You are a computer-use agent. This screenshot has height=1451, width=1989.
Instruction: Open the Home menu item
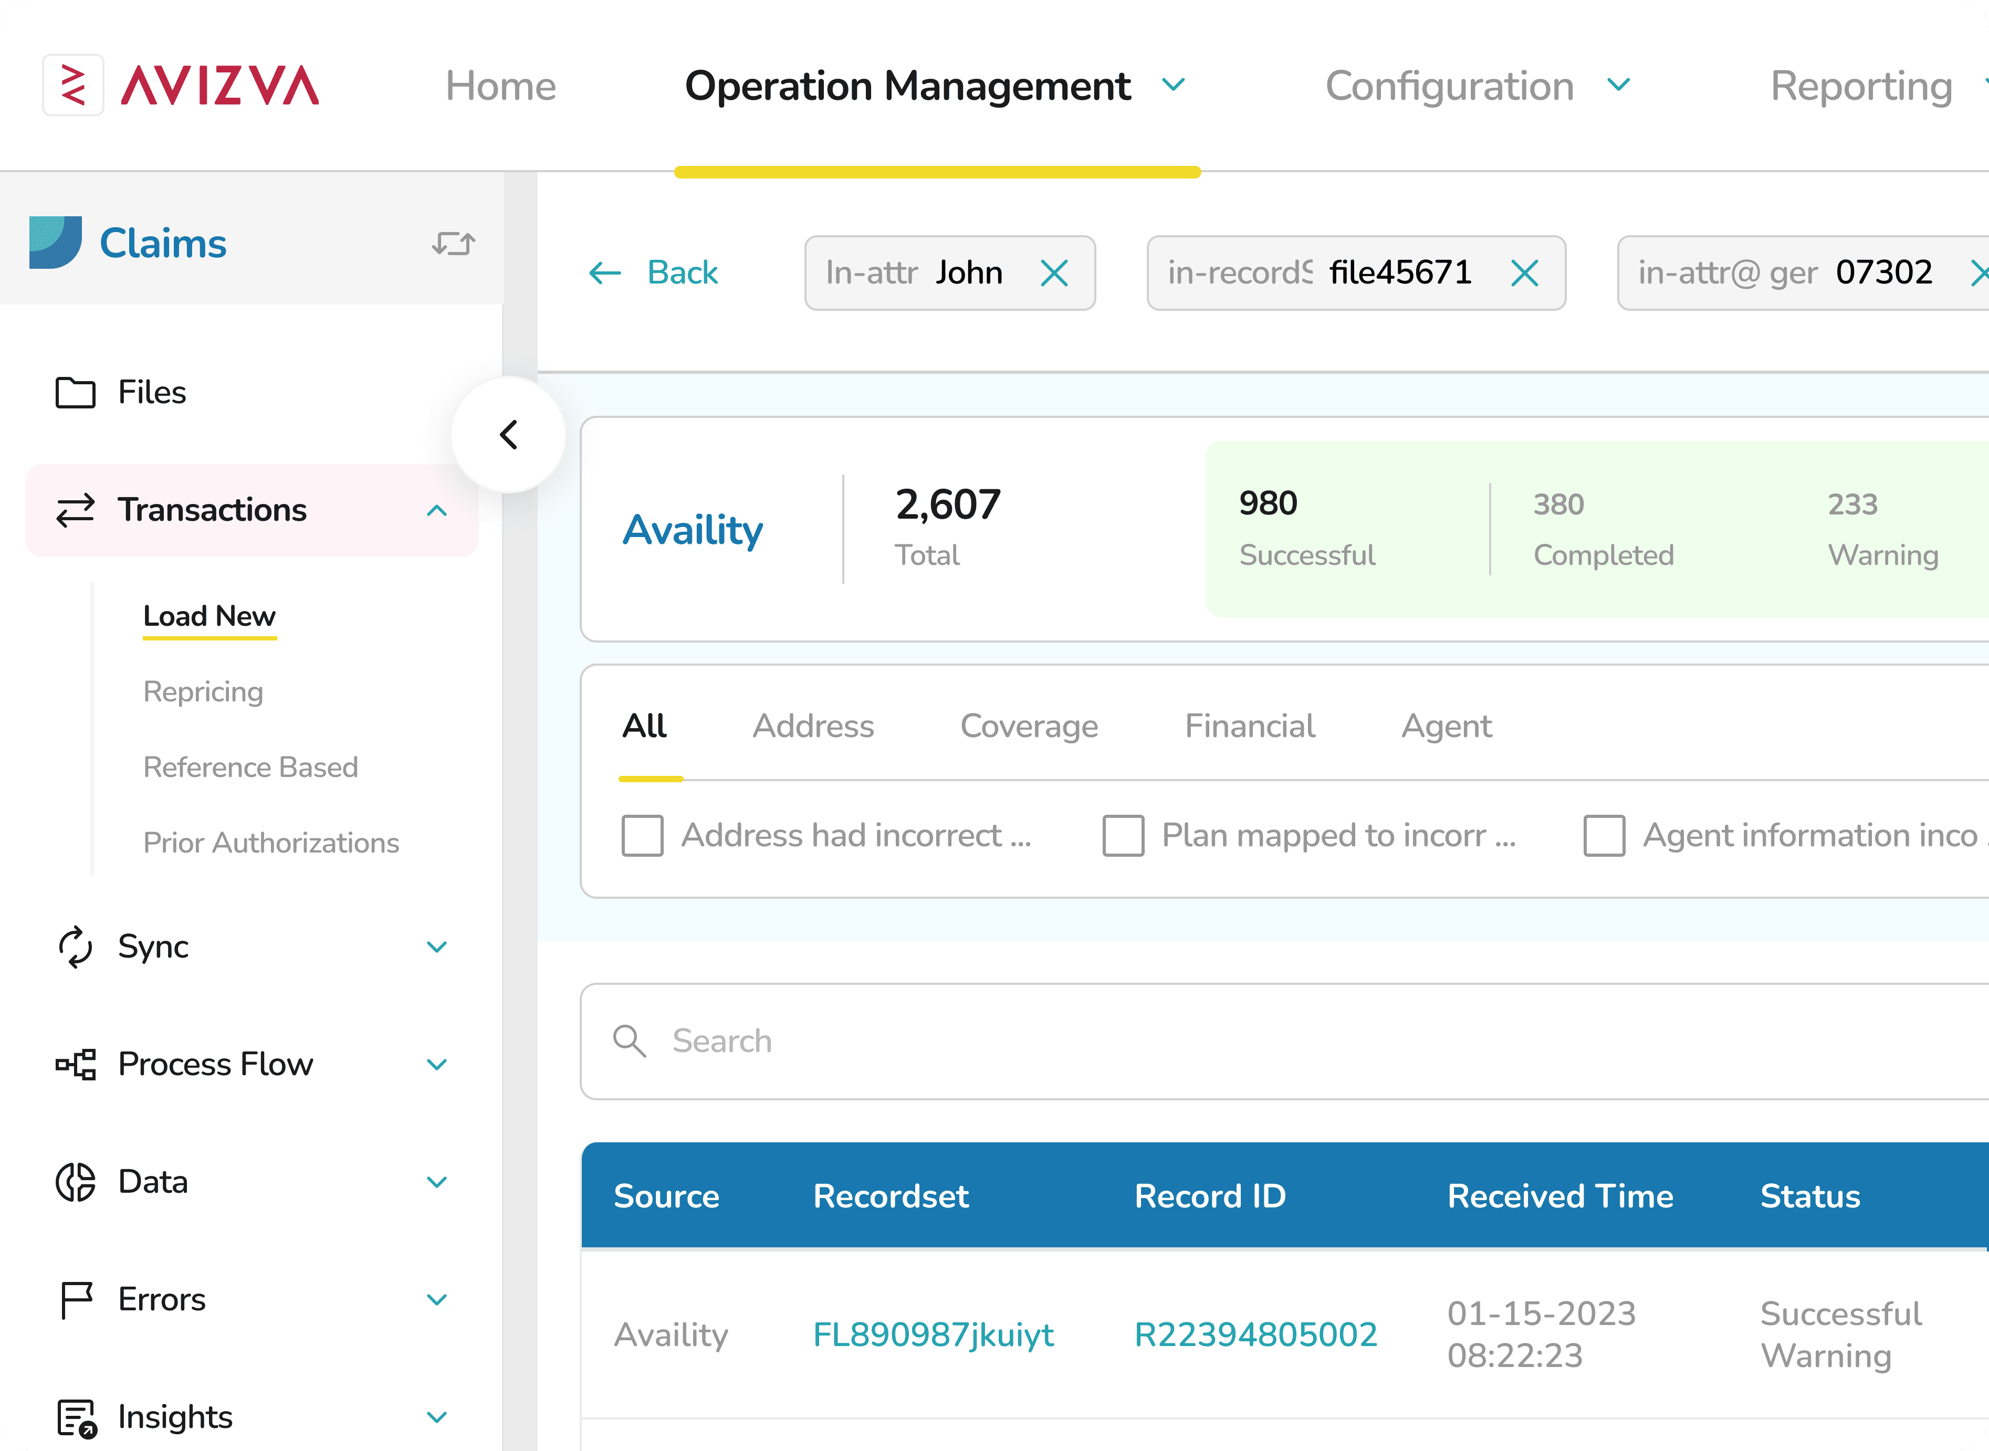(501, 86)
